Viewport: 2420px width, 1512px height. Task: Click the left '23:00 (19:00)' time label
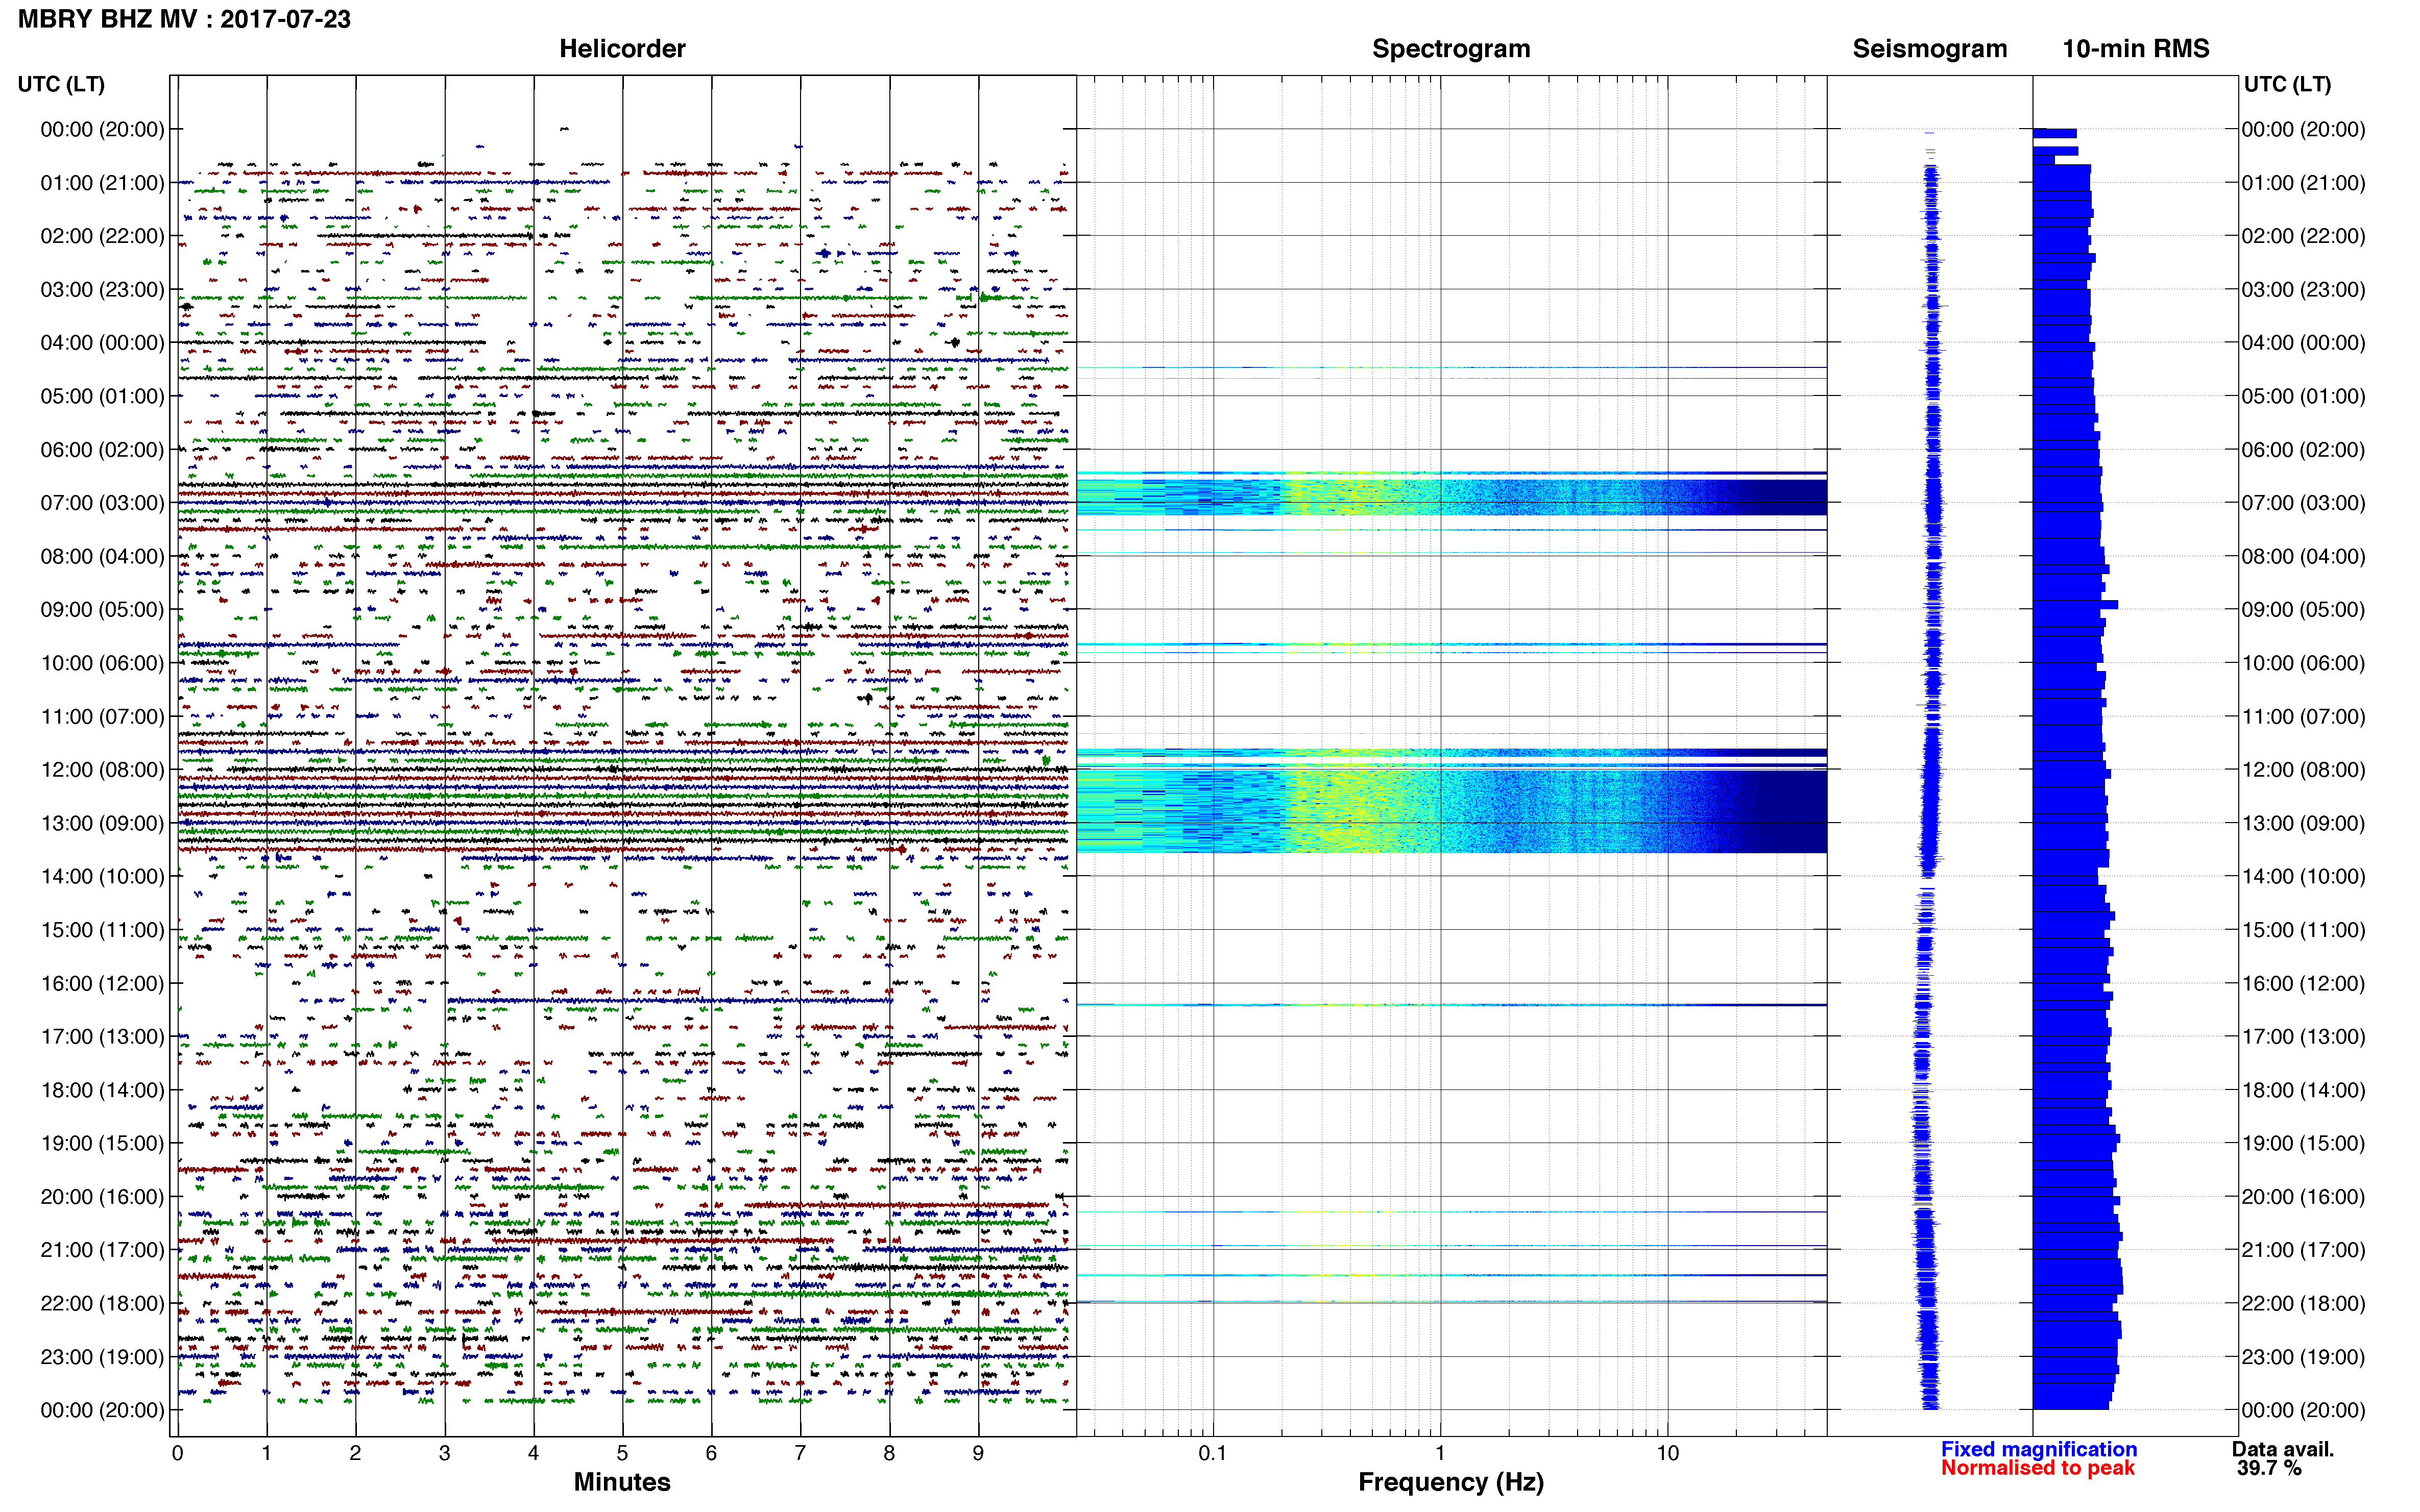coord(102,1357)
